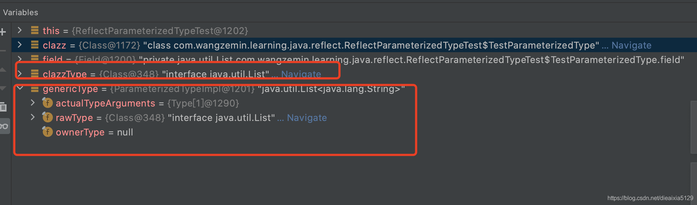The height and width of the screenshot is (205, 697).
Task: Expand the actualTypeArguments field
Action: coord(33,103)
